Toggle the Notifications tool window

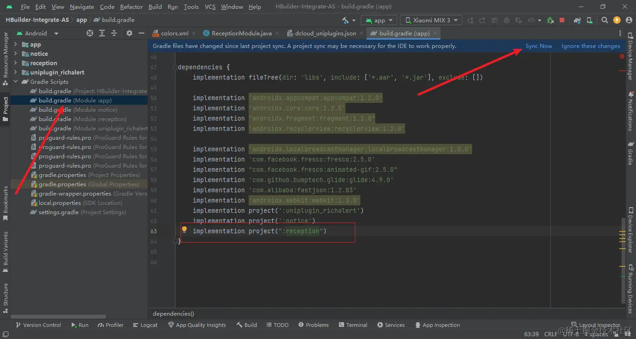pos(631,110)
